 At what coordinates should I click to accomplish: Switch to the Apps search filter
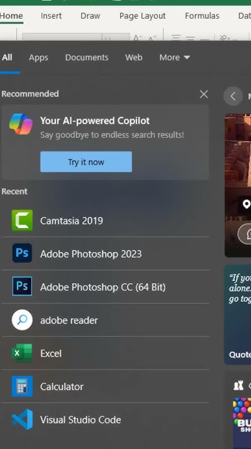click(39, 57)
